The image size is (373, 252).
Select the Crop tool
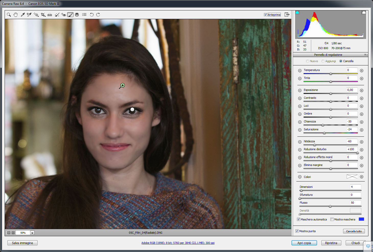click(x=43, y=15)
